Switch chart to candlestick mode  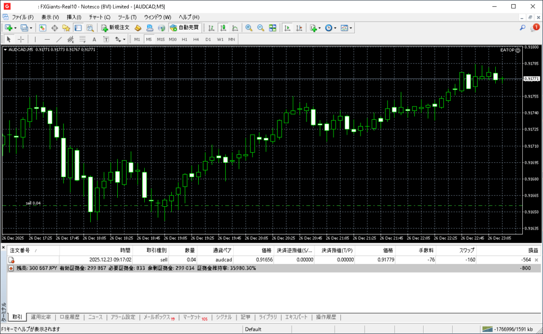[223, 28]
